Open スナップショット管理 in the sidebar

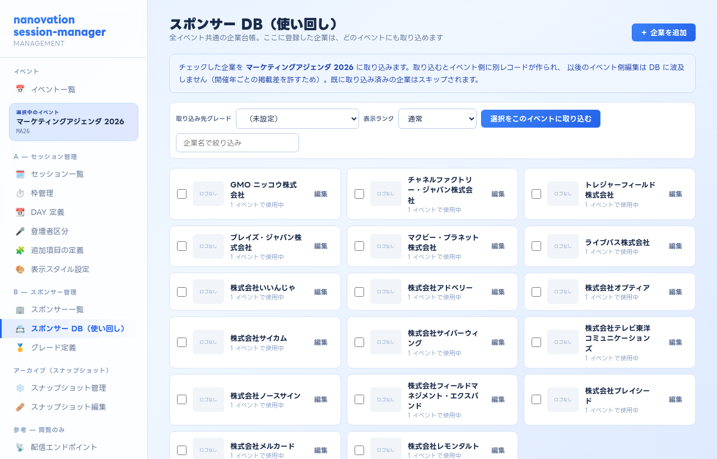click(73, 388)
